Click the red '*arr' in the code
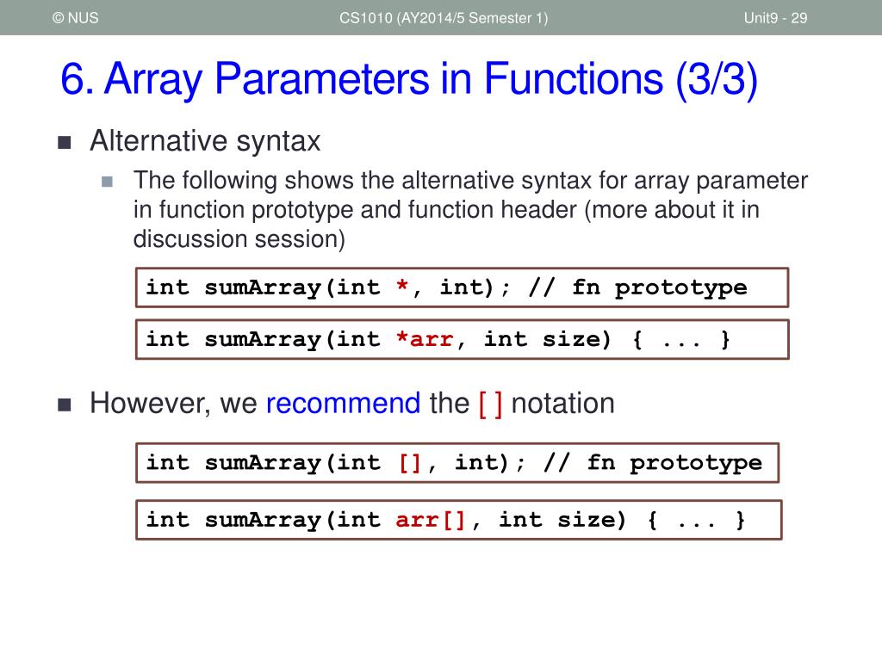 (424, 339)
